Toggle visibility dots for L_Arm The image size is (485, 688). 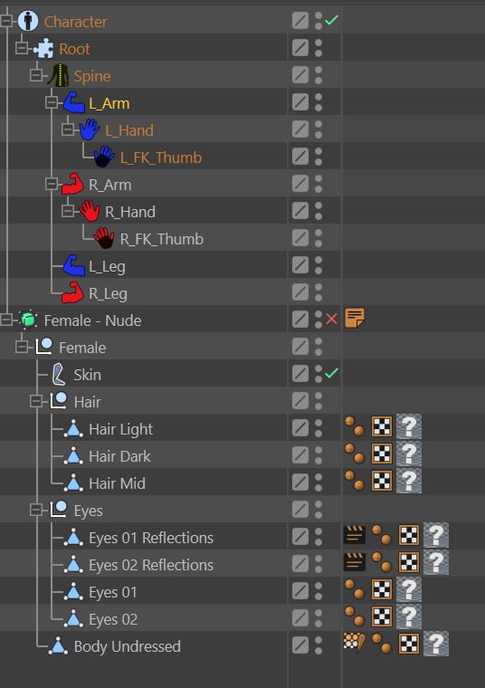(x=319, y=102)
